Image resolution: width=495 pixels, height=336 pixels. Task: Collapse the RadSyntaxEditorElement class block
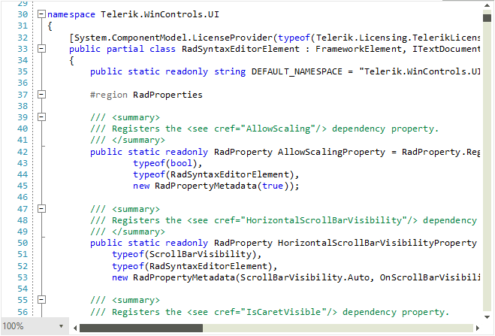point(41,49)
